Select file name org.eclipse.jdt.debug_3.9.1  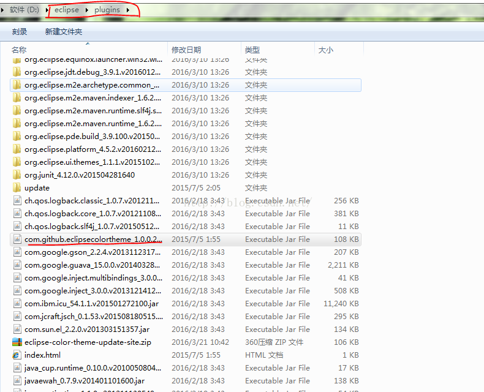click(93, 72)
